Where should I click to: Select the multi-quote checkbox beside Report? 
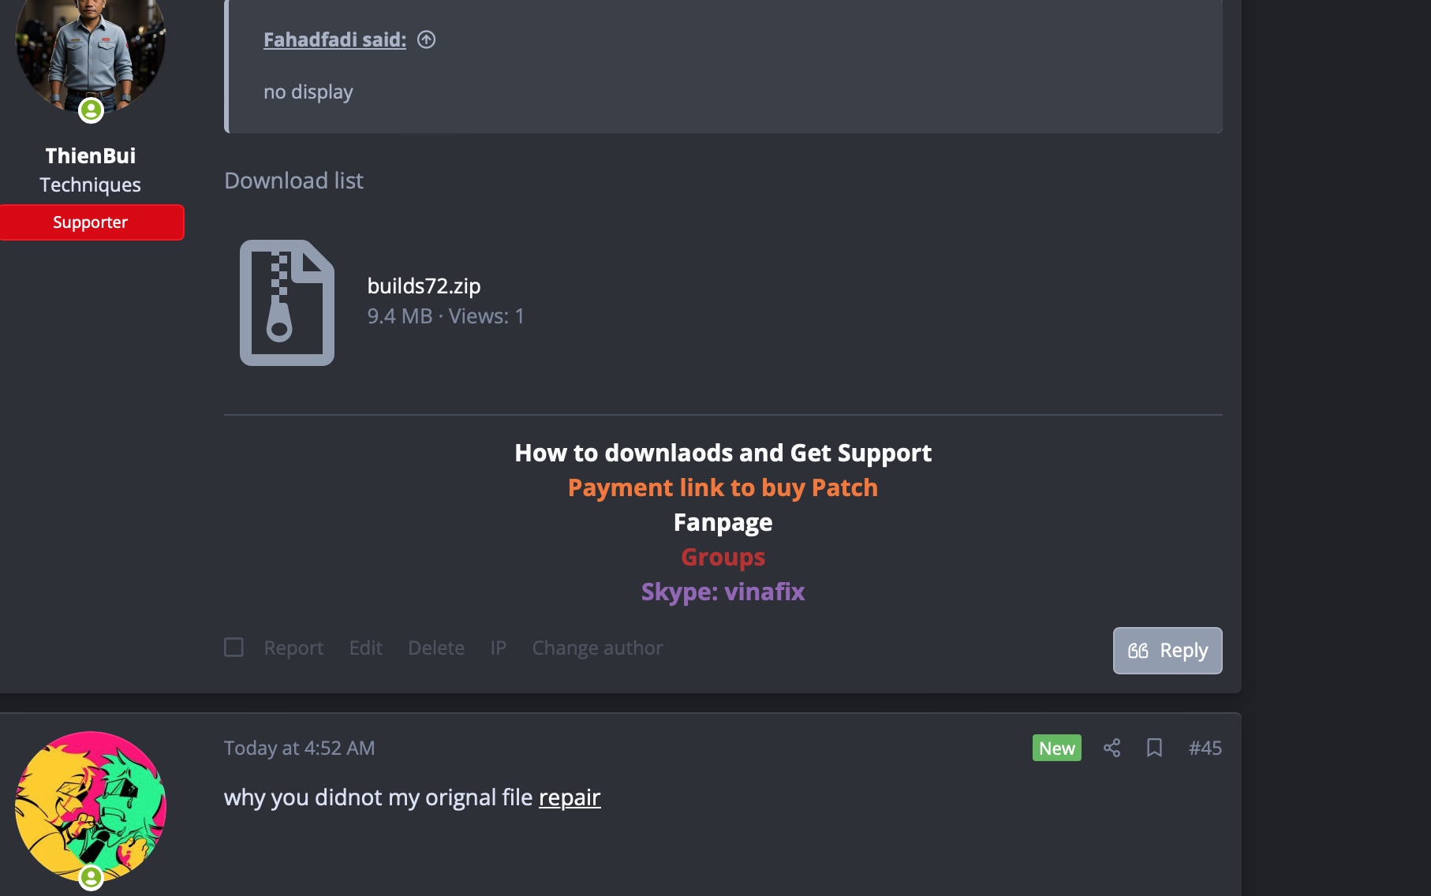click(234, 647)
